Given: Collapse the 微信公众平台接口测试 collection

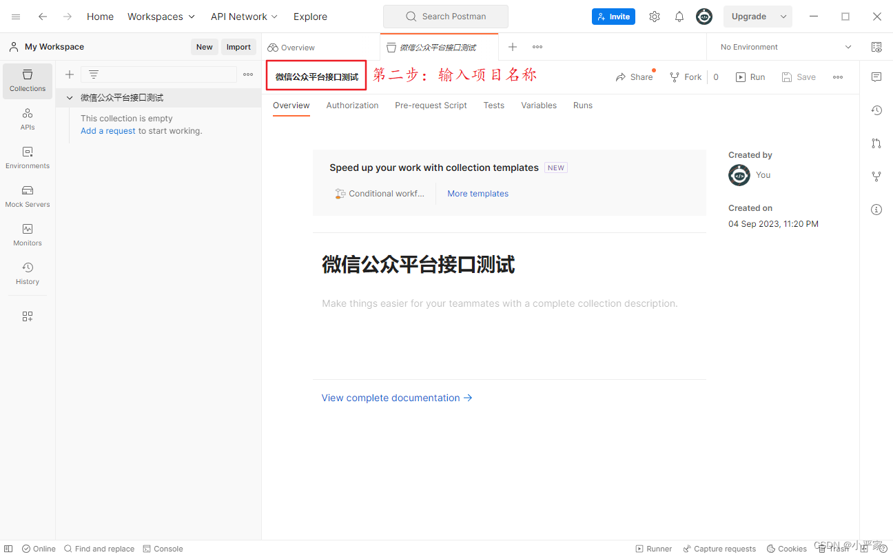Looking at the screenshot, I should (x=70, y=98).
